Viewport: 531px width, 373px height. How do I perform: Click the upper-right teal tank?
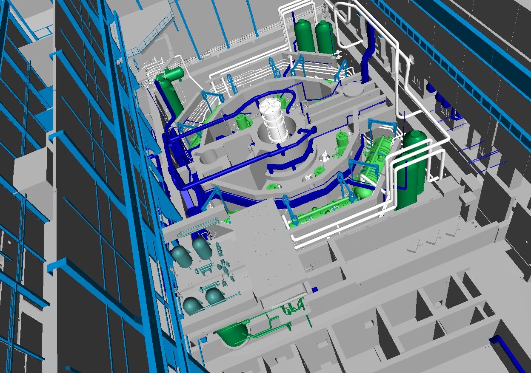(201, 248)
